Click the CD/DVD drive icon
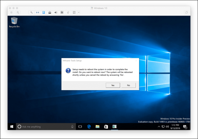Image resolution: width=198 pixels, height=139 pixels. [50, 12]
